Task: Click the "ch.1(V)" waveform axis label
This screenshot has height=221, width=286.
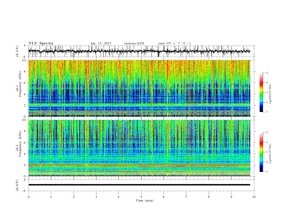Action: [x=17, y=51]
